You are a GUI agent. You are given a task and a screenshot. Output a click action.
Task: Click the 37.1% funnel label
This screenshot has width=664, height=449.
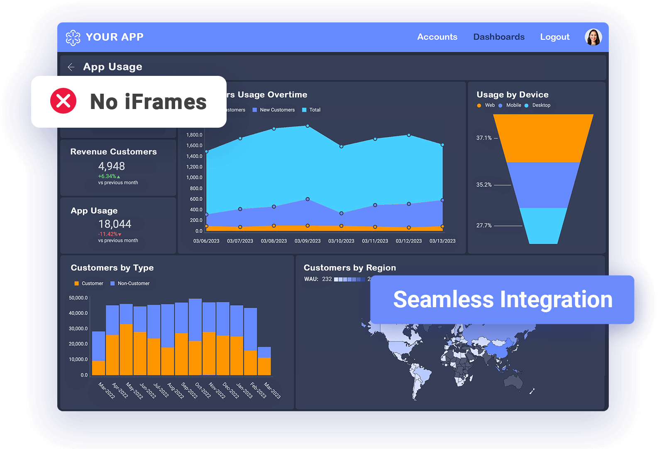click(x=484, y=138)
